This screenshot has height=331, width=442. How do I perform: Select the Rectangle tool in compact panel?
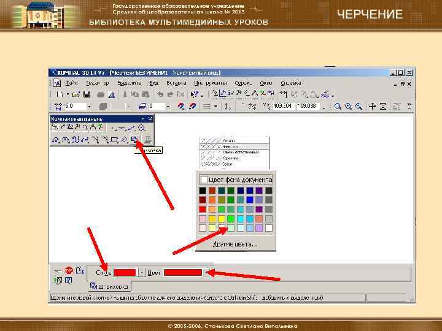tap(114, 140)
